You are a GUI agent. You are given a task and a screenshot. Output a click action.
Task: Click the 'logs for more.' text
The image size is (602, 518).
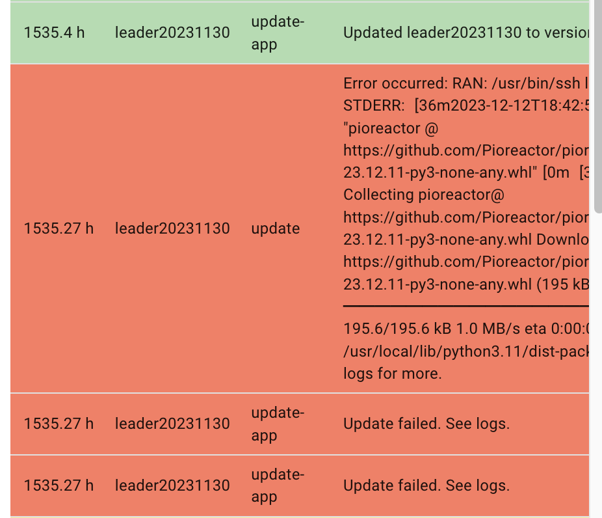[x=393, y=374]
